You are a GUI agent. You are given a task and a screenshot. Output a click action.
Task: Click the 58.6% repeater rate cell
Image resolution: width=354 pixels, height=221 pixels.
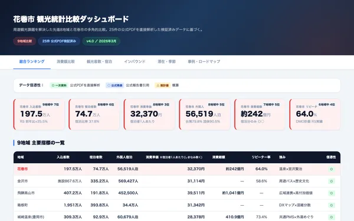click(261, 181)
